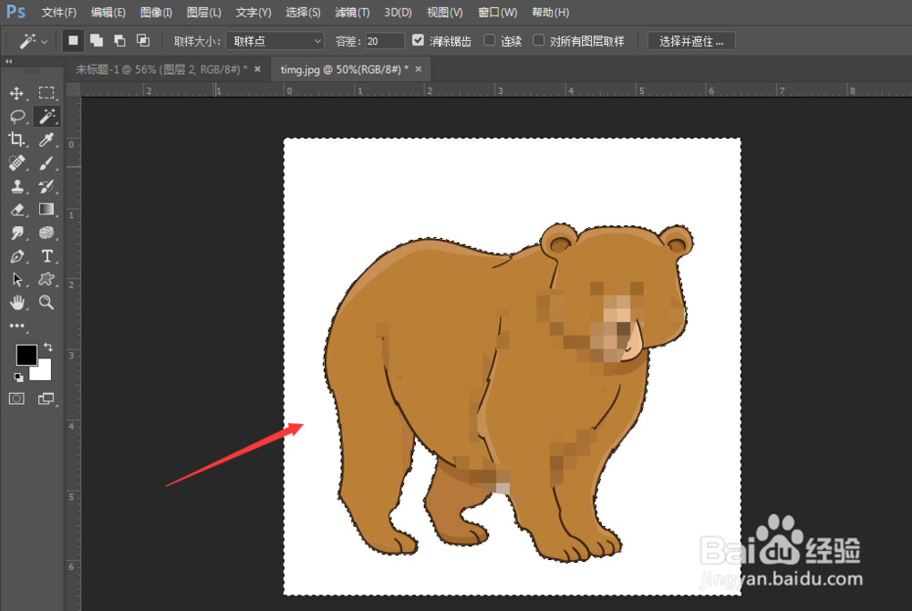The height and width of the screenshot is (611, 912).
Task: Select the Brush tool
Action: click(x=47, y=163)
